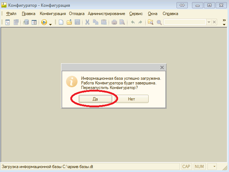Open the Файл menu
Screen dimensions: 229x172
click(11, 14)
